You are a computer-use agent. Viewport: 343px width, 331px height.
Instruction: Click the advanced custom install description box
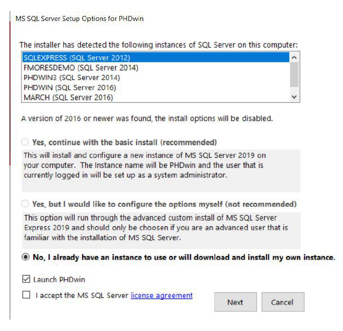(160, 230)
